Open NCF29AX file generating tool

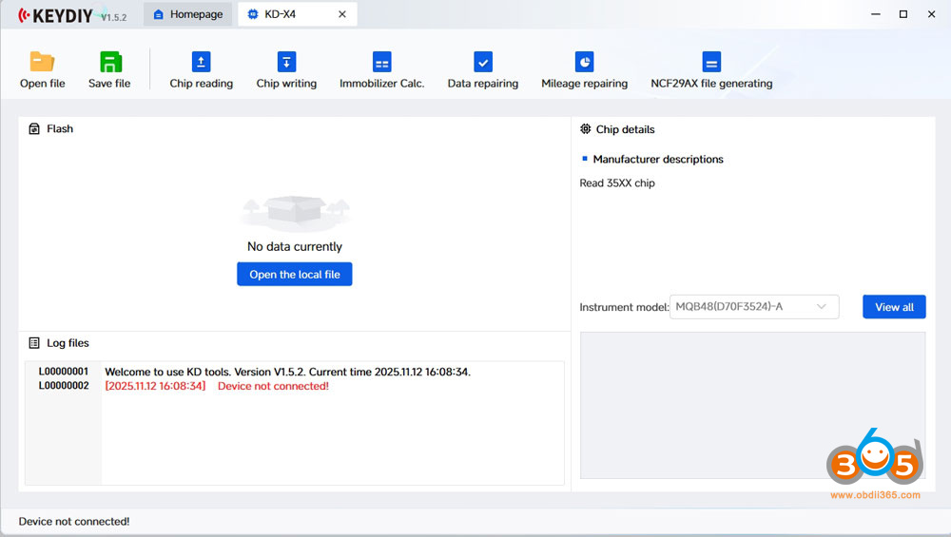tap(710, 63)
